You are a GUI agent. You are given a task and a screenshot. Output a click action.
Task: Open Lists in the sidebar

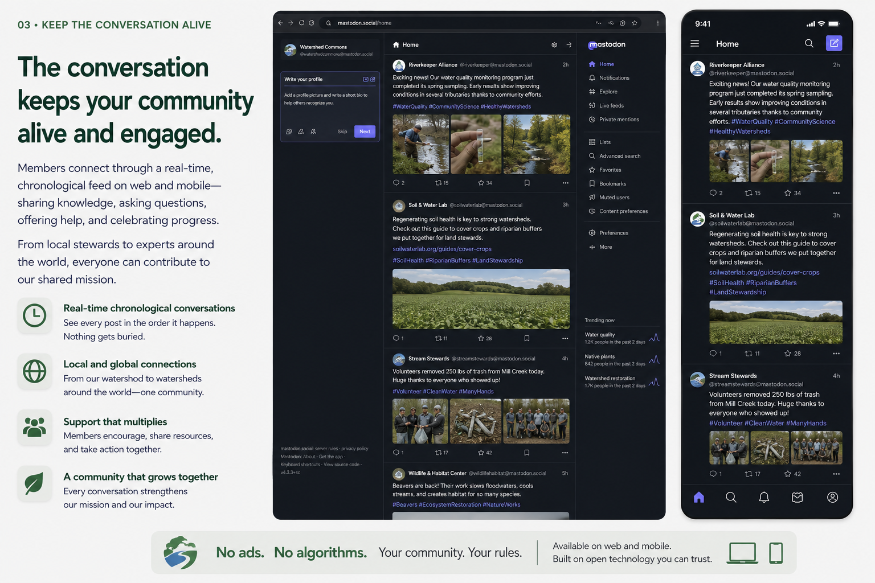(x=600, y=142)
